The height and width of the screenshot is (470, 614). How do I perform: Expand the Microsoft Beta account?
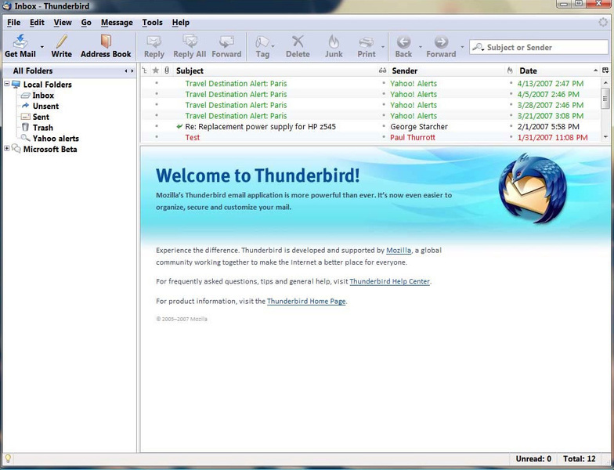[x=6, y=149]
